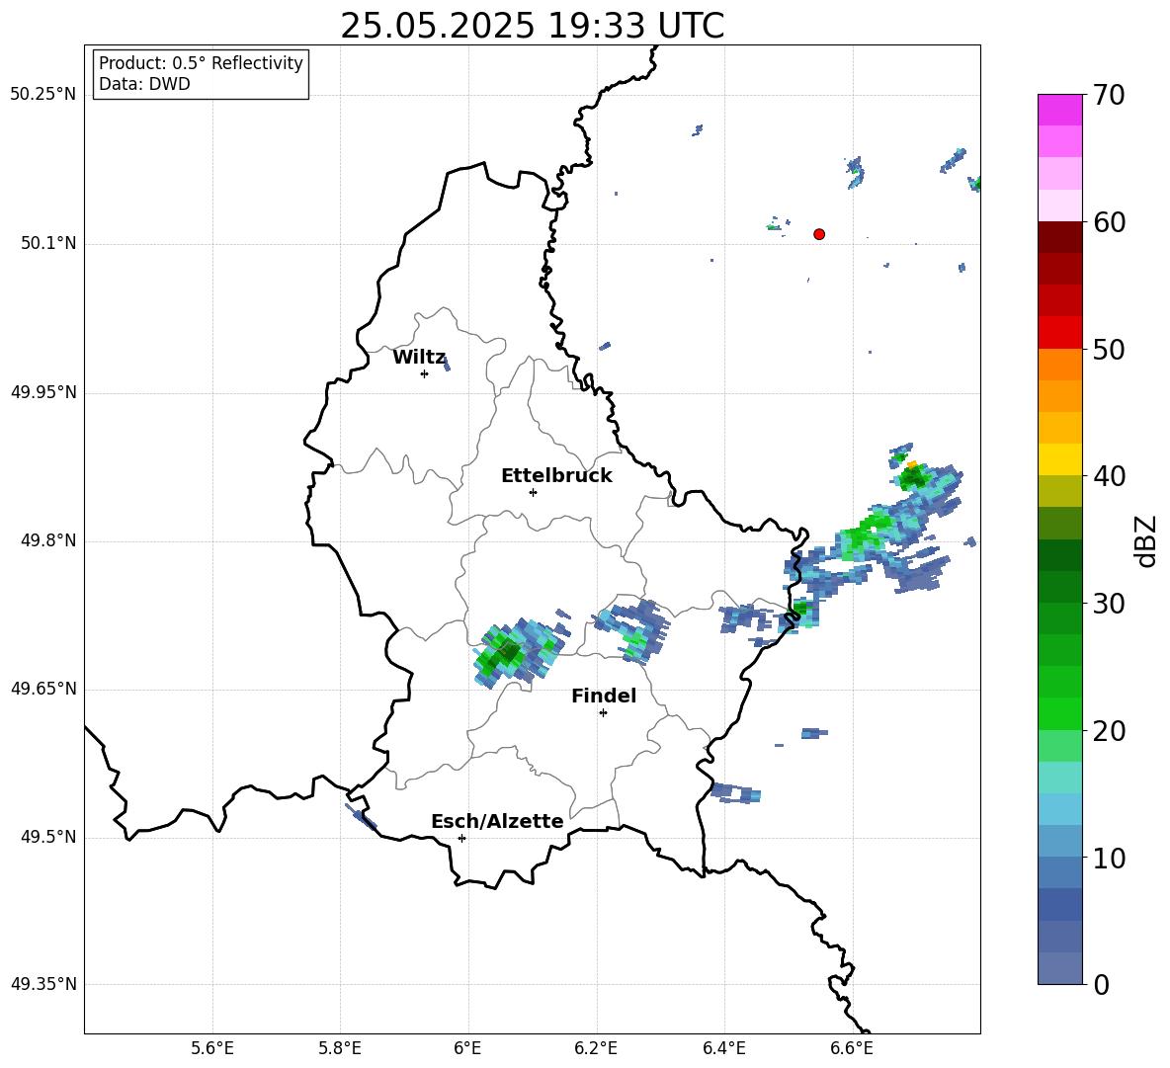Click the 49.65°N latitude label
Screen dimensions: 1170x1068
point(43,689)
